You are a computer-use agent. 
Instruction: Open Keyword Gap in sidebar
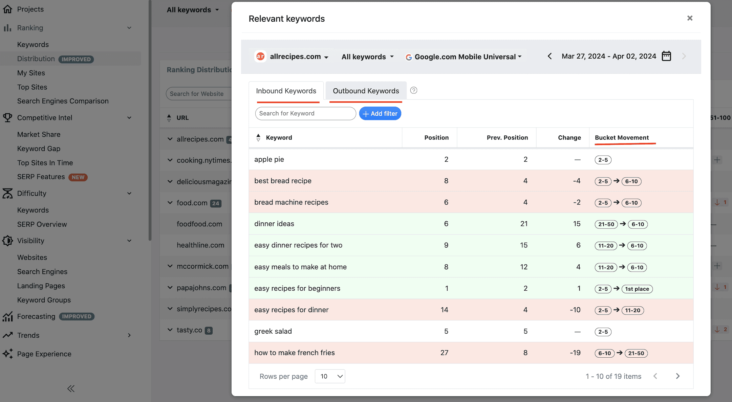(39, 149)
